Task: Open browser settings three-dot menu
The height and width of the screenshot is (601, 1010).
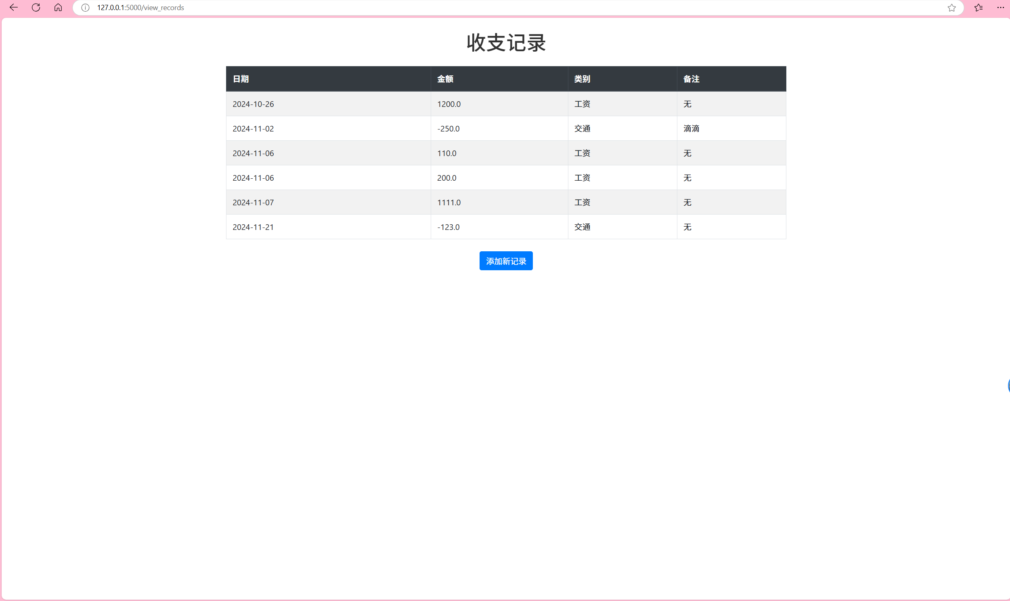Action: [x=1000, y=8]
